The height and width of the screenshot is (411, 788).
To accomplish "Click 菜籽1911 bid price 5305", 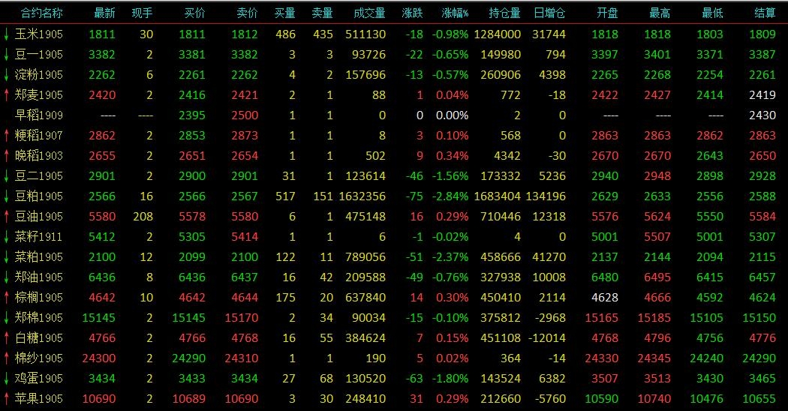I will [x=192, y=237].
